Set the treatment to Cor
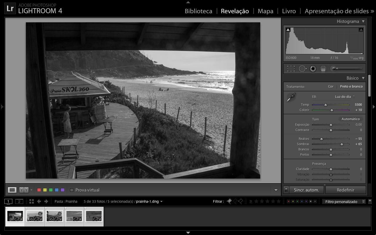Screen dimensions: 376x235 [x=331, y=87]
